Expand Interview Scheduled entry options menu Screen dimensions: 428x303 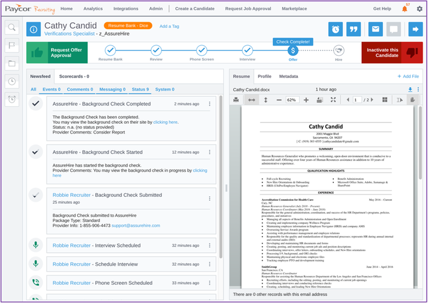click(x=209, y=245)
